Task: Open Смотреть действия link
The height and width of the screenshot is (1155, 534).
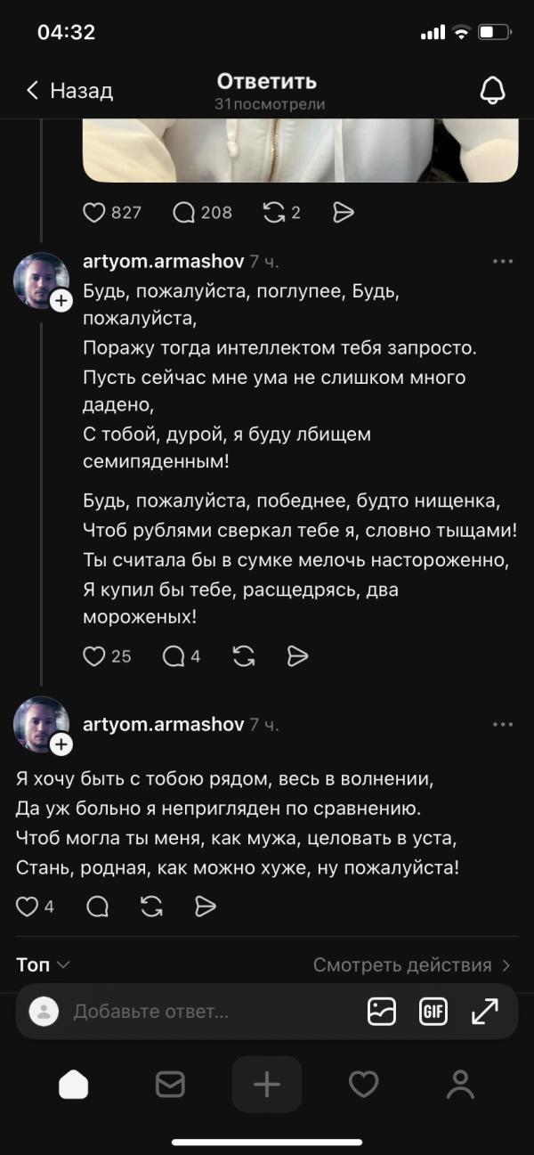Action: click(x=411, y=965)
